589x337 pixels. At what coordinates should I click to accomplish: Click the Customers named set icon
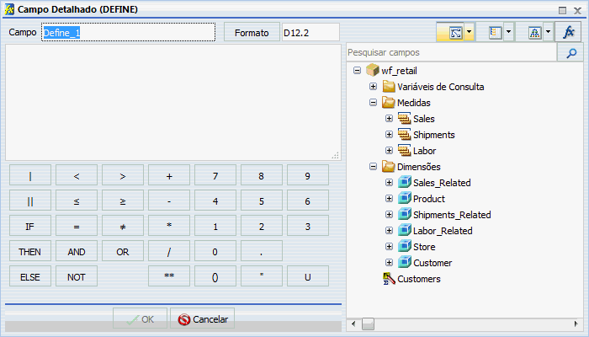pos(389,279)
